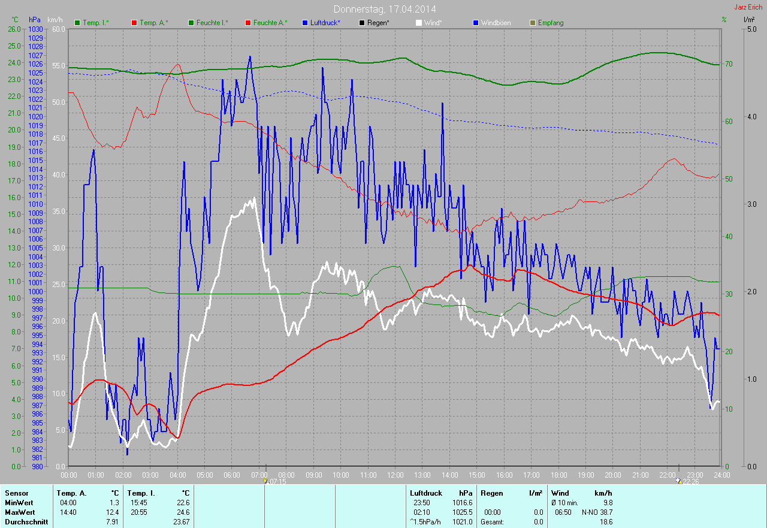This screenshot has height=528, width=767.
Task: Click the 26.0 temperature axis tick
Action: [x=14, y=29]
